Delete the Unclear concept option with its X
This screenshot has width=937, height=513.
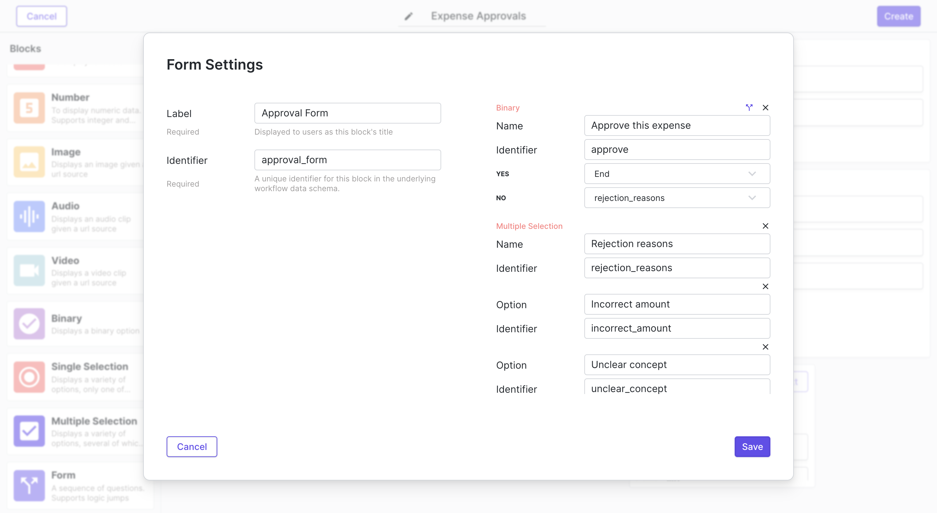[x=765, y=347]
